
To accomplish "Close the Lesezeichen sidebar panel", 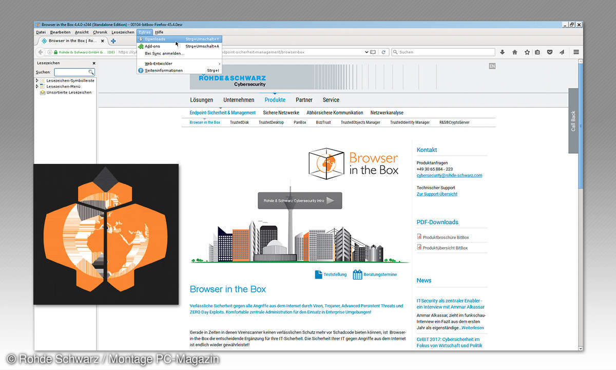I will pyautogui.click(x=93, y=63).
